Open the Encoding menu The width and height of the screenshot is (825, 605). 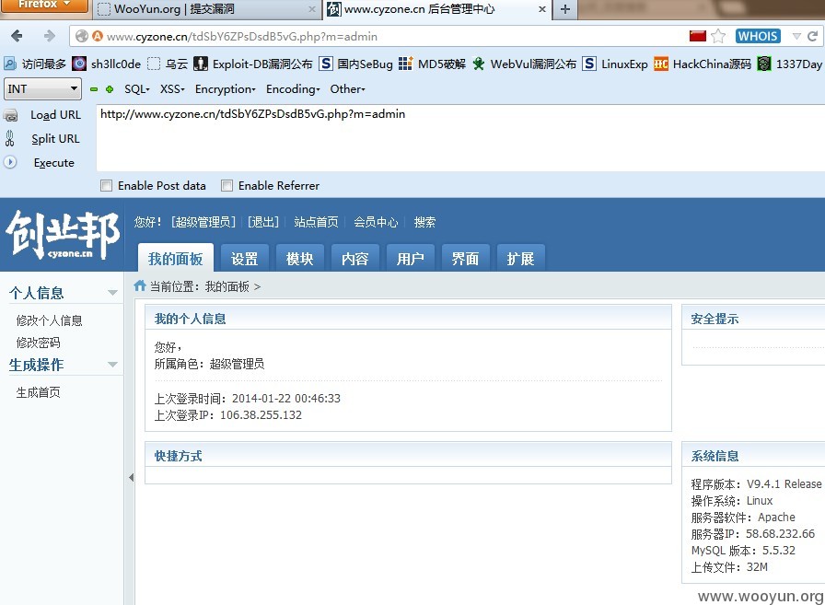coord(293,89)
